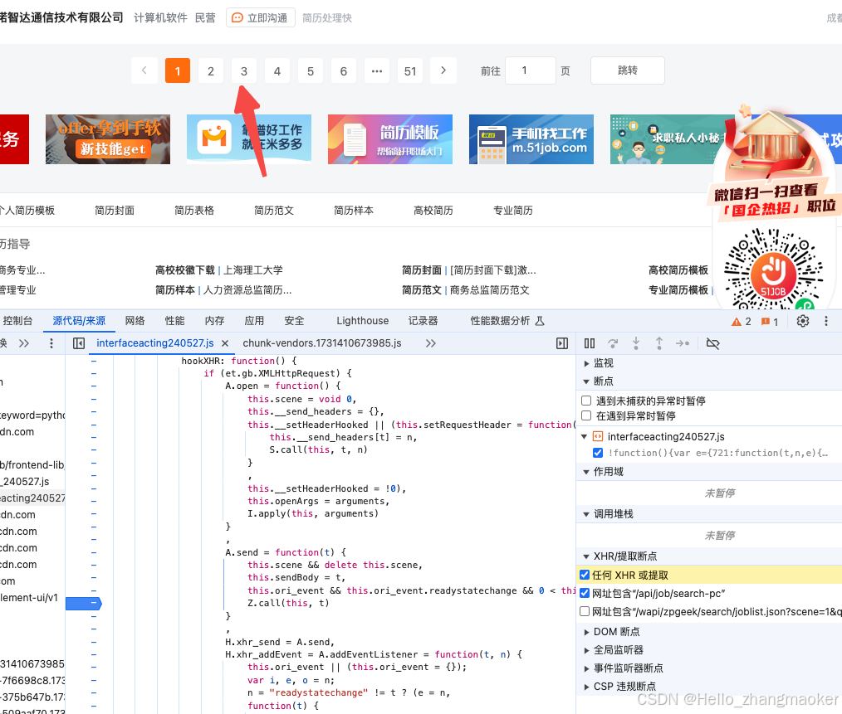842x714 pixels.
Task: Open the 性能 performance tab
Action: 174,321
